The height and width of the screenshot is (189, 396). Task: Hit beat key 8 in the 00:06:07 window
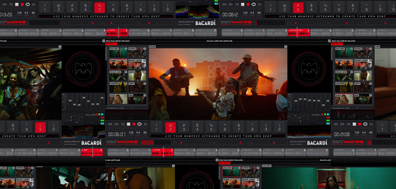[x=252, y=127]
